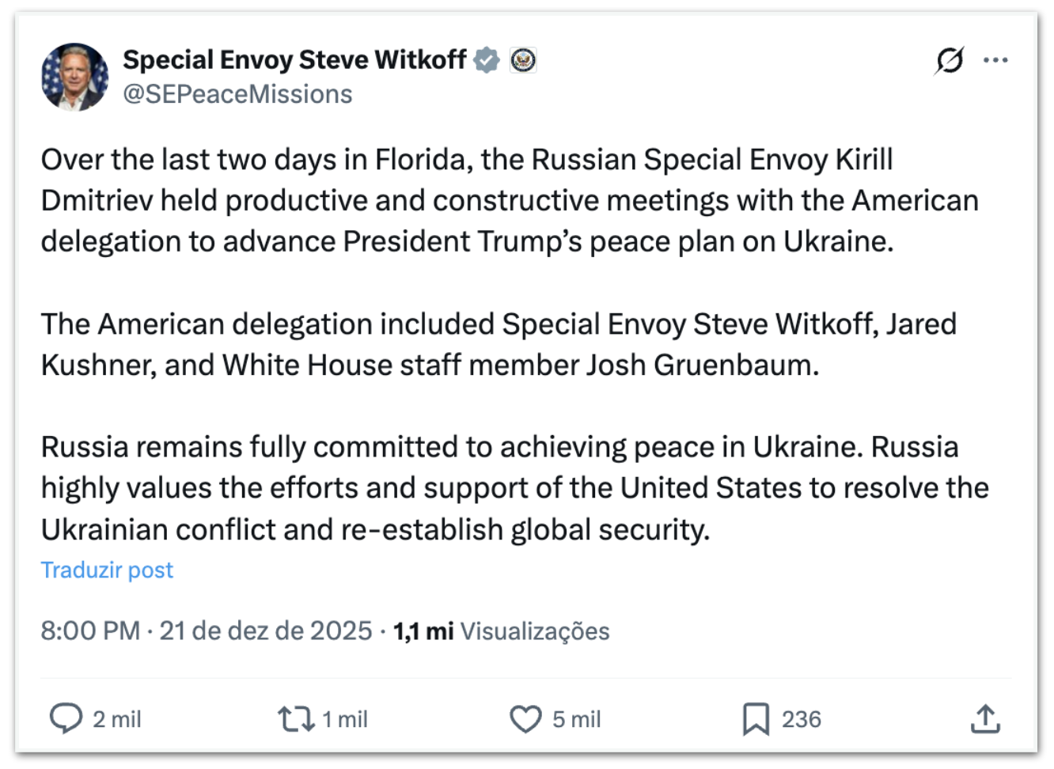Click the 5 mil likes count

(577, 719)
